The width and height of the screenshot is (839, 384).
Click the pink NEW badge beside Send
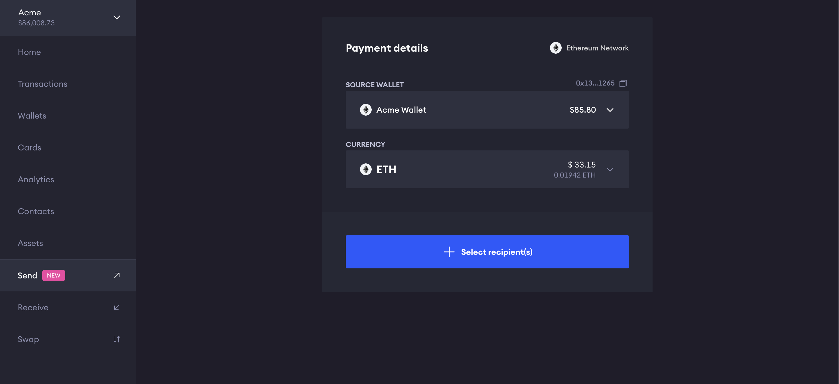point(53,275)
